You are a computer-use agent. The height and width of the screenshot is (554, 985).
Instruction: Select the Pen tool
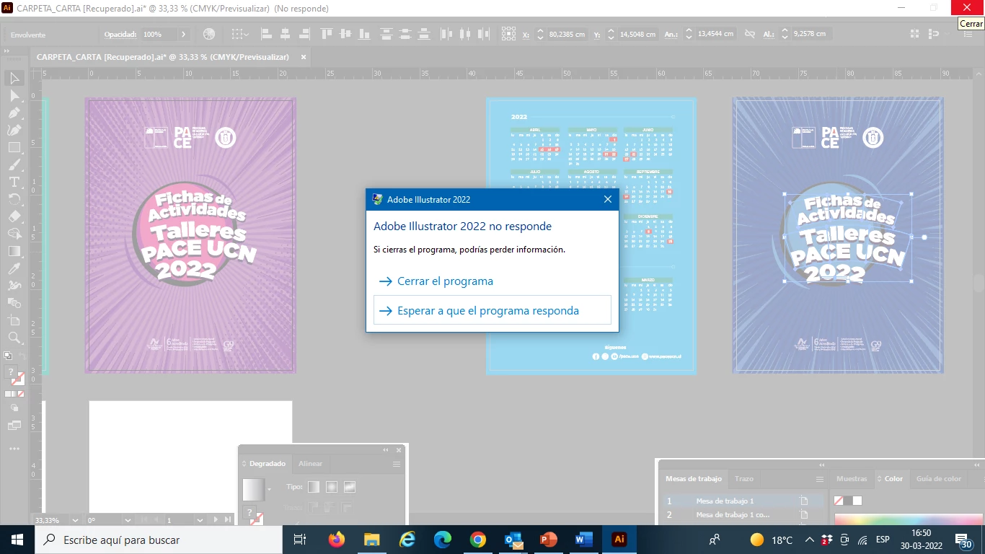click(x=14, y=113)
